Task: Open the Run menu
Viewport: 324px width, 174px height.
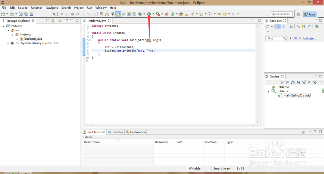Action: click(89, 8)
